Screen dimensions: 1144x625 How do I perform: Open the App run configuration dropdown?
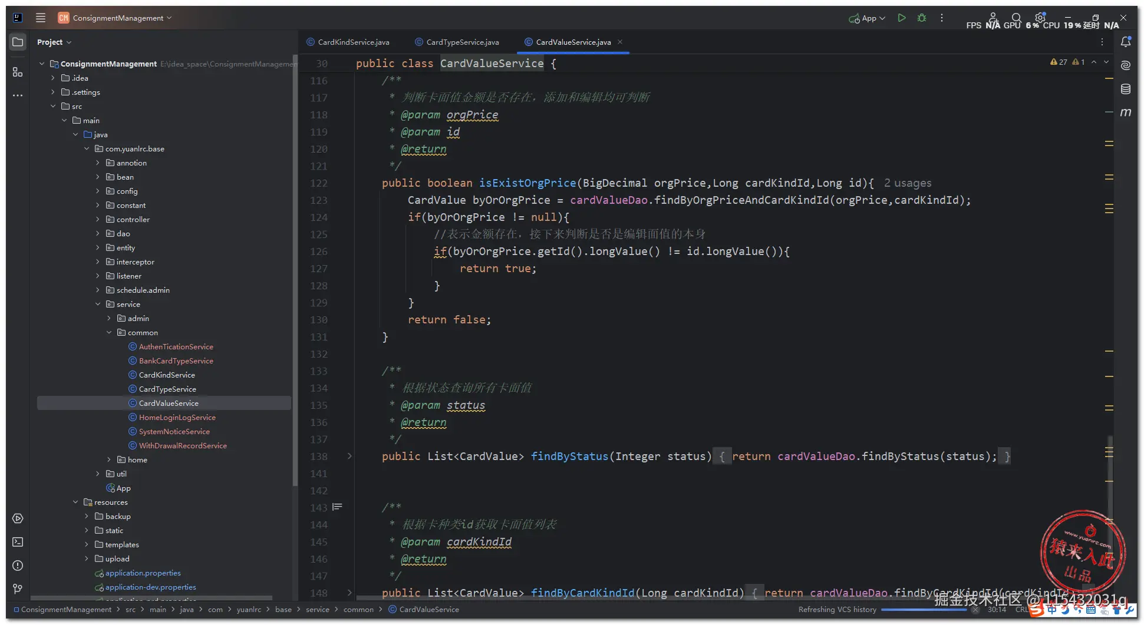click(x=867, y=18)
